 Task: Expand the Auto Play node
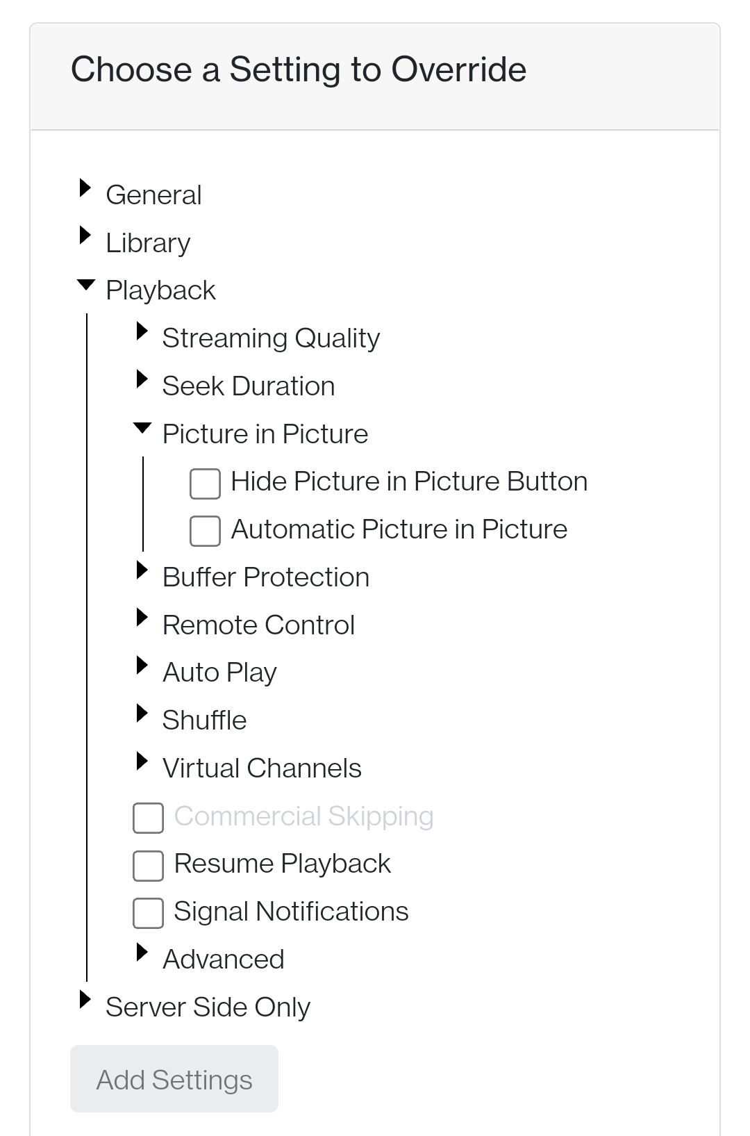142,666
